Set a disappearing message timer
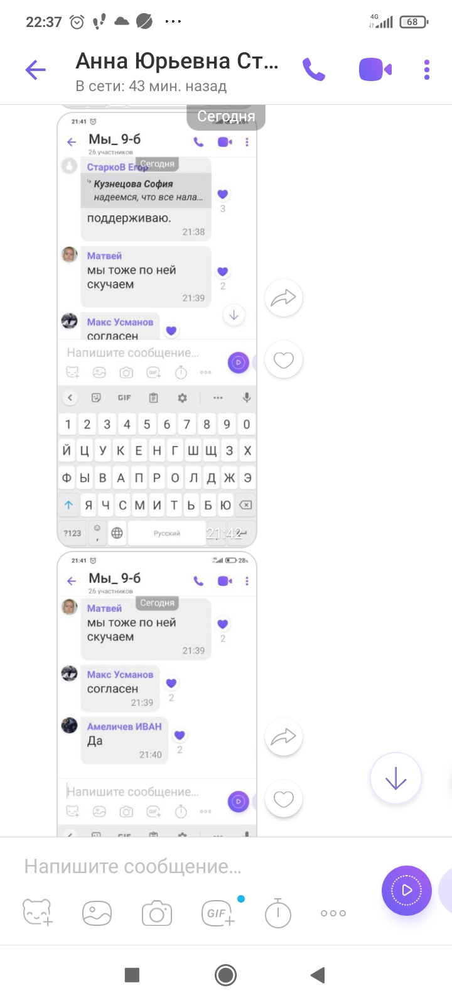The image size is (452, 1005). pos(277,913)
